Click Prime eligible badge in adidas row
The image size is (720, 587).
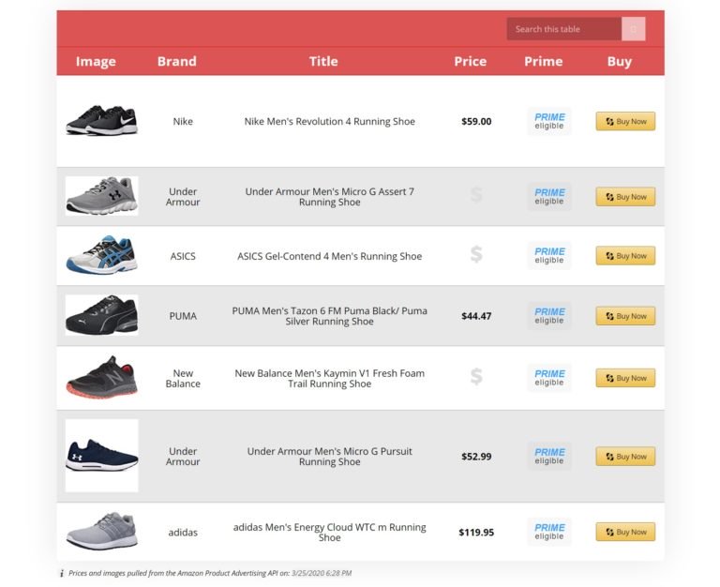tap(549, 532)
